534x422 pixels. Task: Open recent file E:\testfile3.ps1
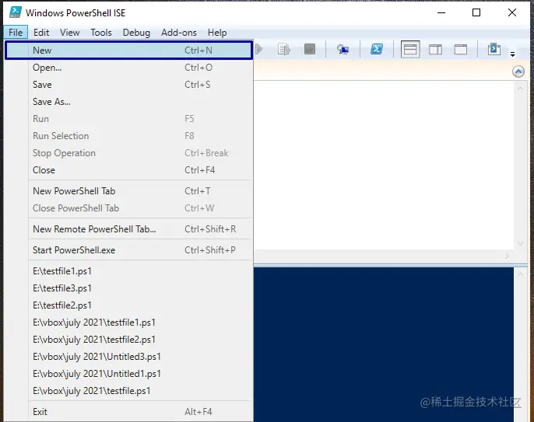(x=129, y=288)
